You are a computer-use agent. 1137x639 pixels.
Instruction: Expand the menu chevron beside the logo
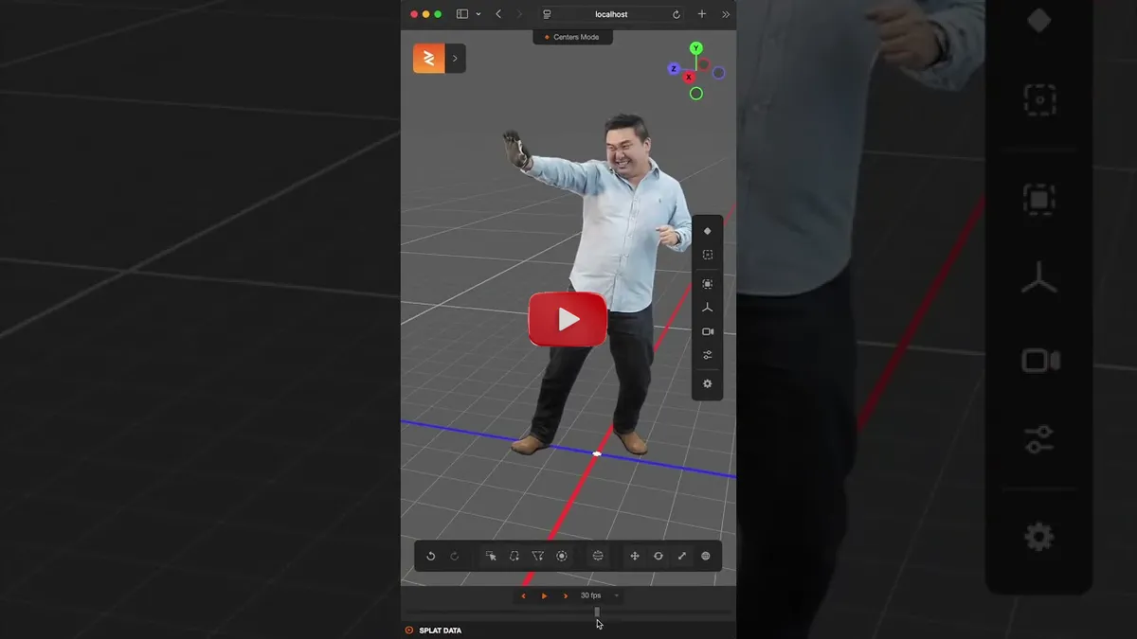pos(455,59)
